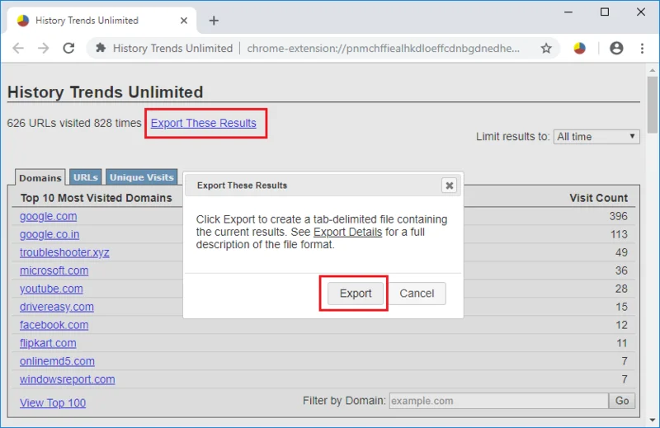Click the page vertical scrollbar thumb

652,105
